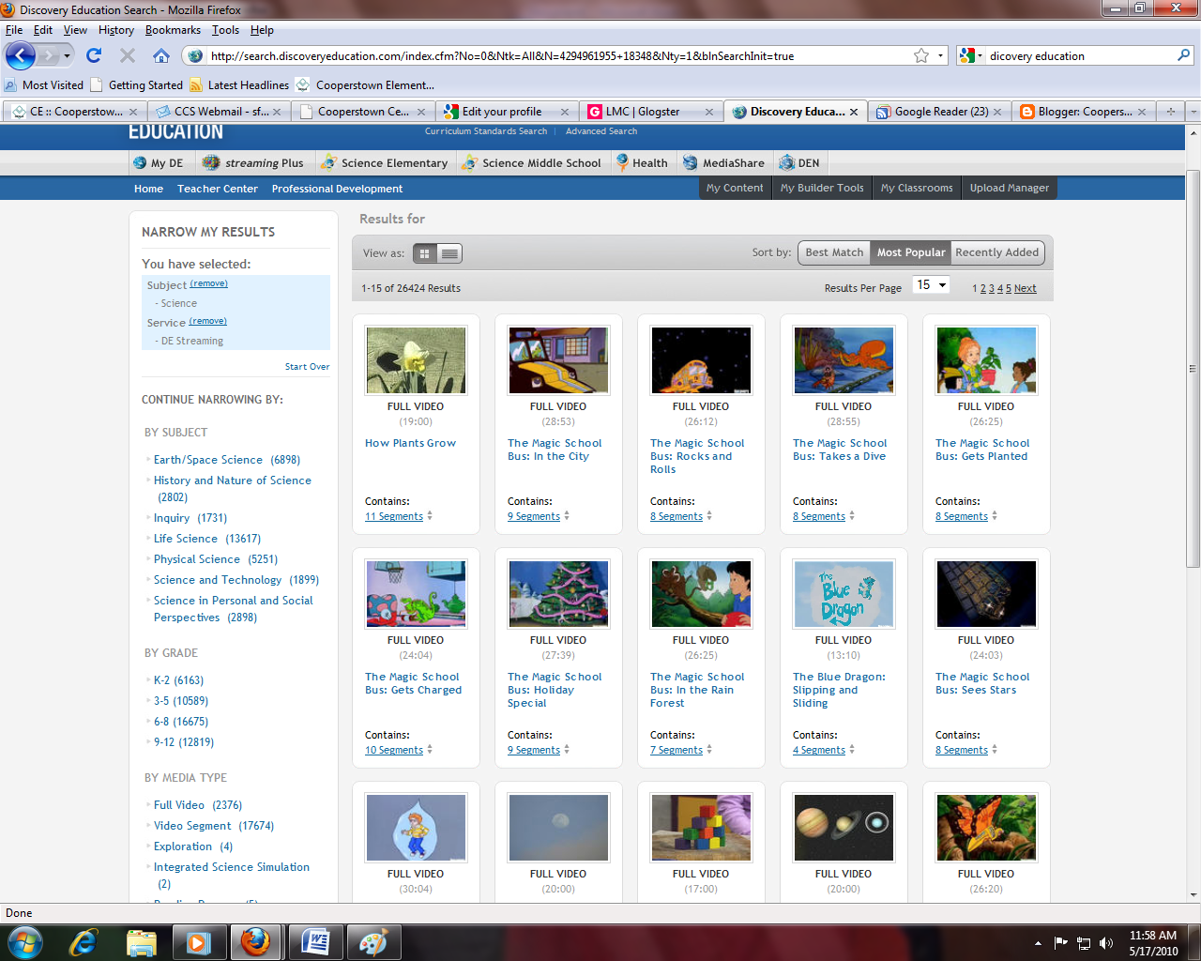Filter by Full Video media type
1201x961 pixels.
198,805
